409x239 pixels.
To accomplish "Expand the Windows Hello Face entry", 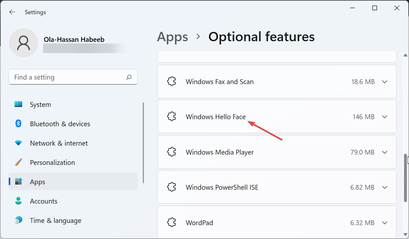I will click(385, 117).
